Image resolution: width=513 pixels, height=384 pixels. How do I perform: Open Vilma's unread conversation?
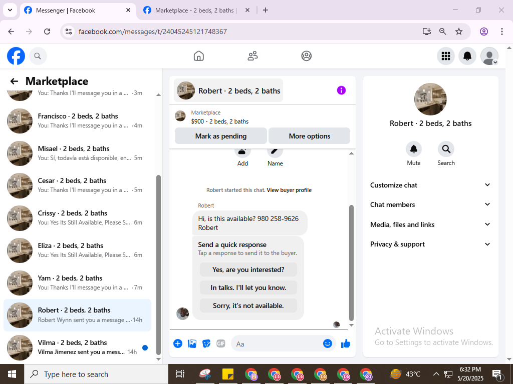pyautogui.click(x=77, y=347)
